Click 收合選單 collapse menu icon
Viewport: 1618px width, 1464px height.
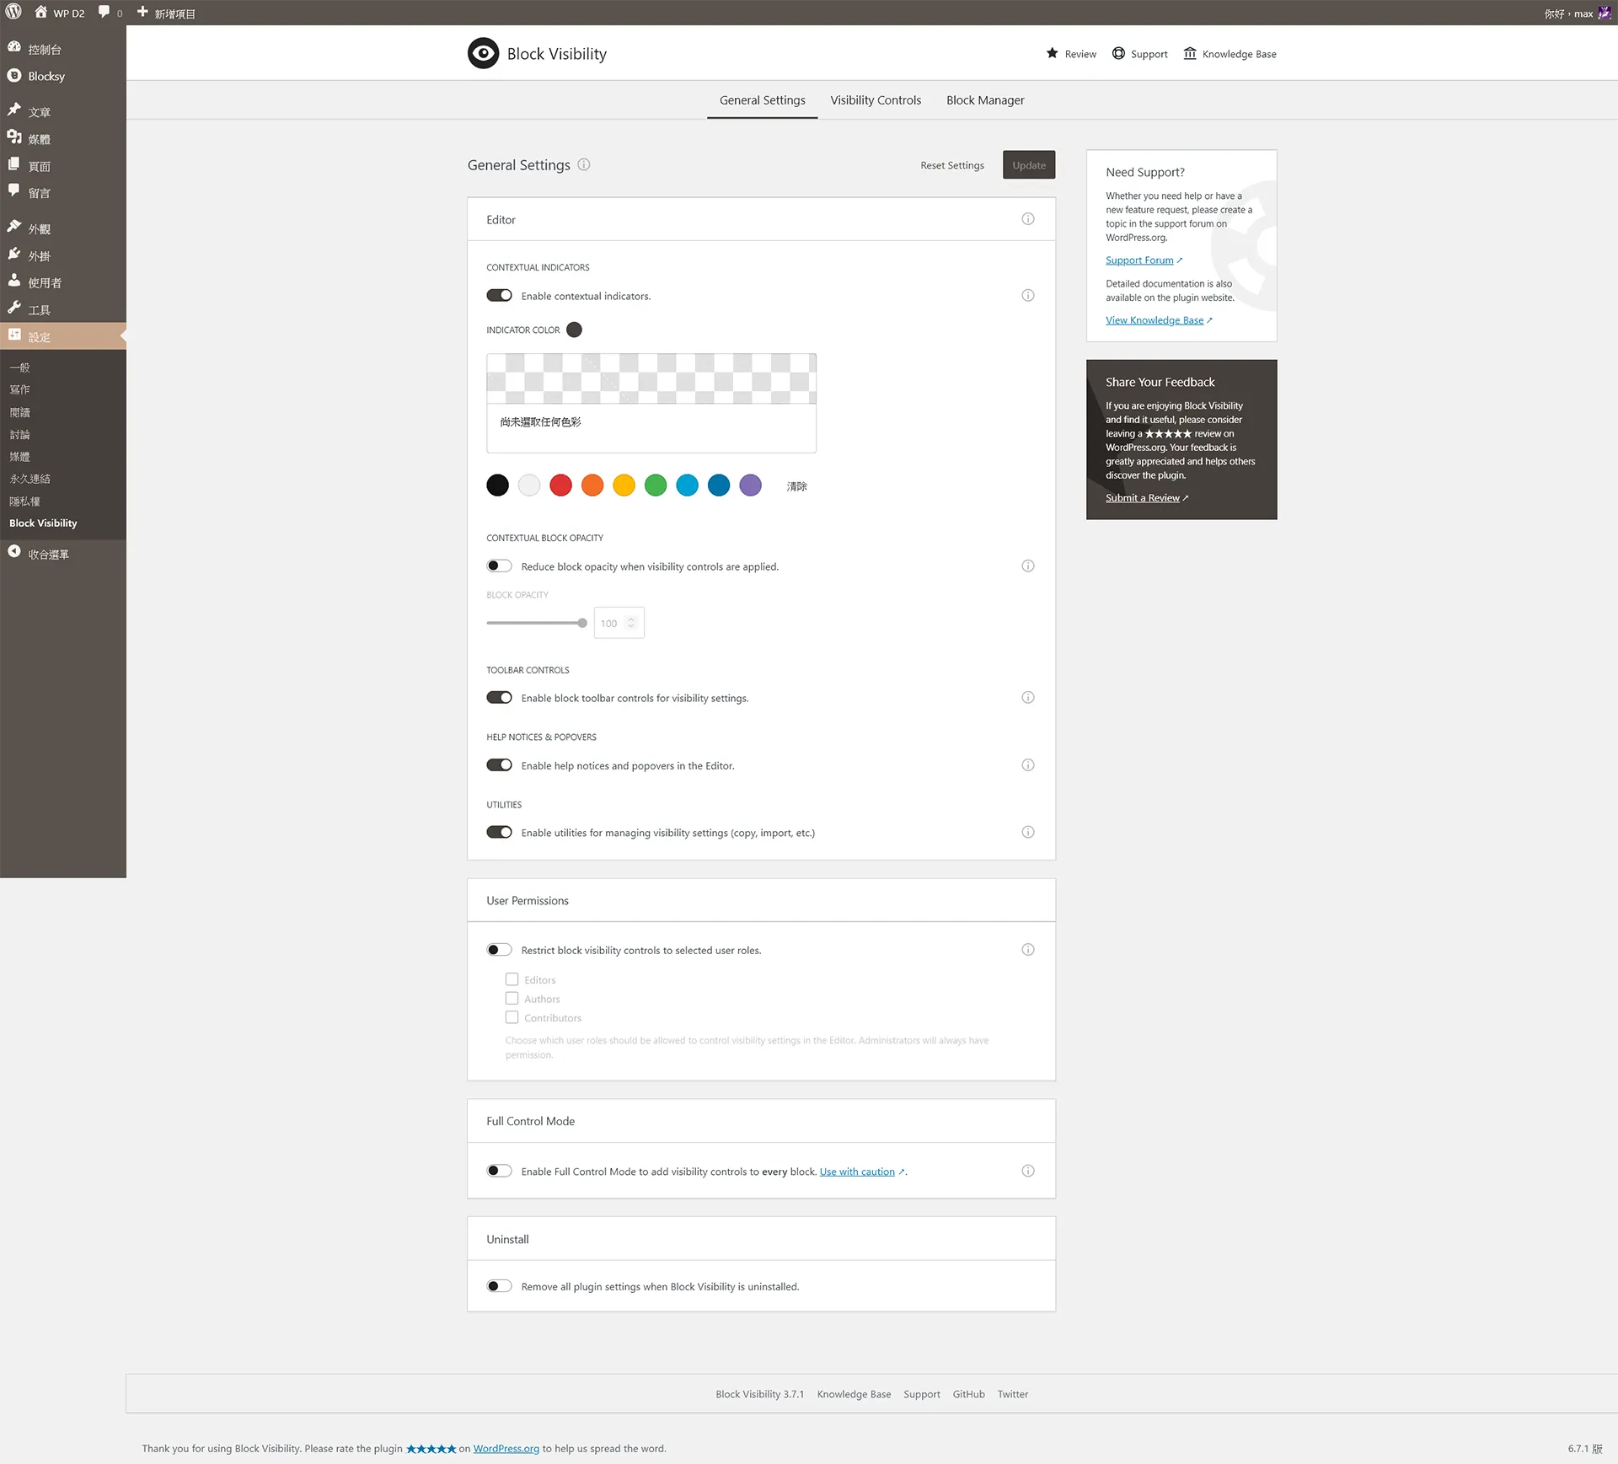pos(14,552)
